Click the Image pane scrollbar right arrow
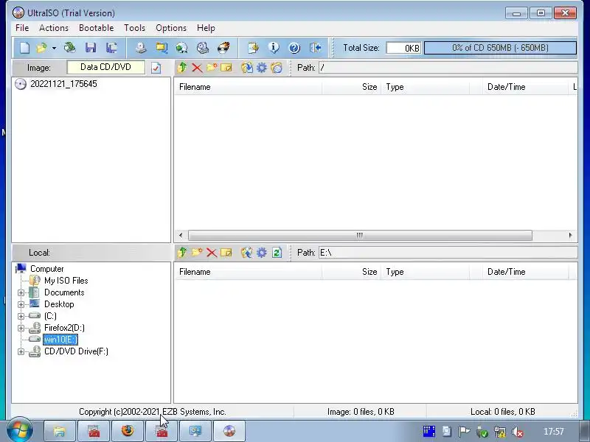Viewport: 590px width, 442px height. click(570, 235)
